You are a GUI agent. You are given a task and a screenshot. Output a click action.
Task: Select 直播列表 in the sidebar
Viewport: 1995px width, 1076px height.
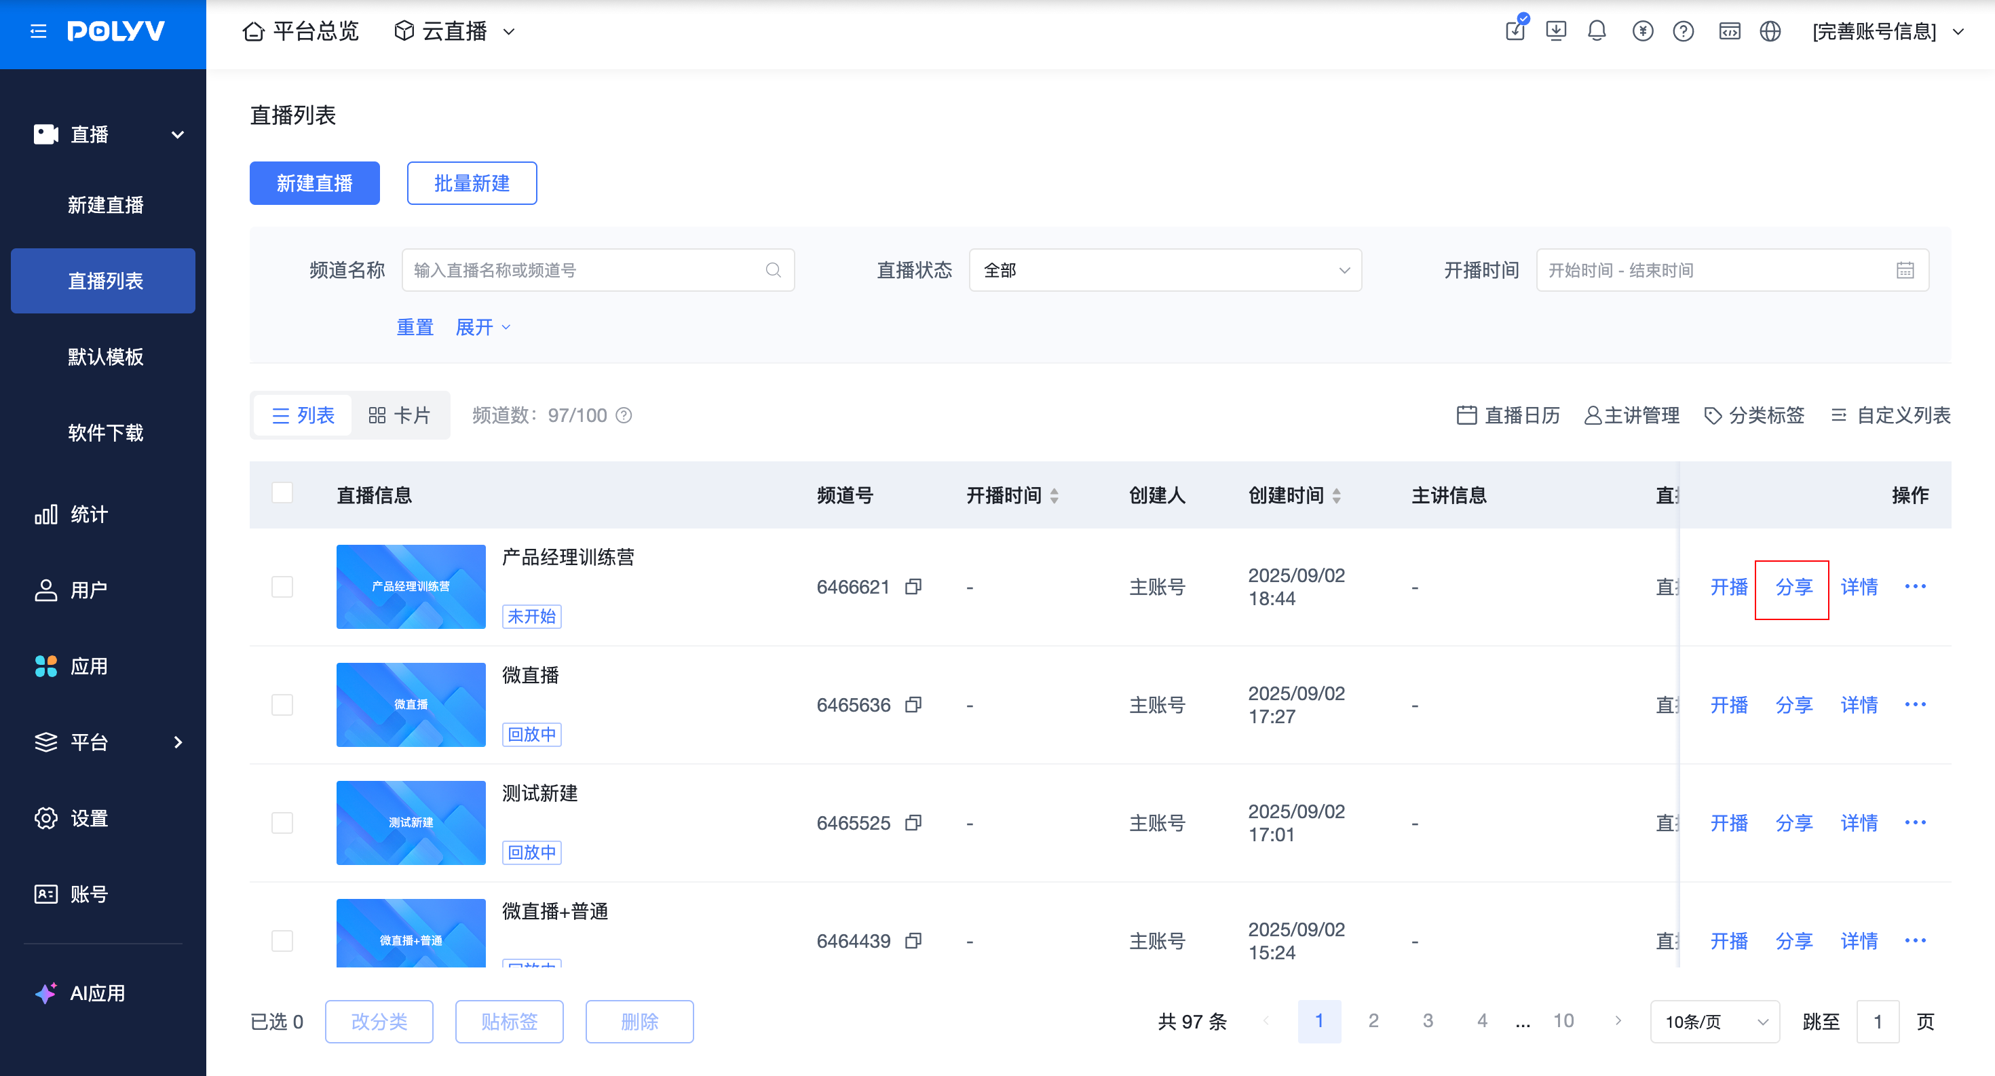[103, 281]
